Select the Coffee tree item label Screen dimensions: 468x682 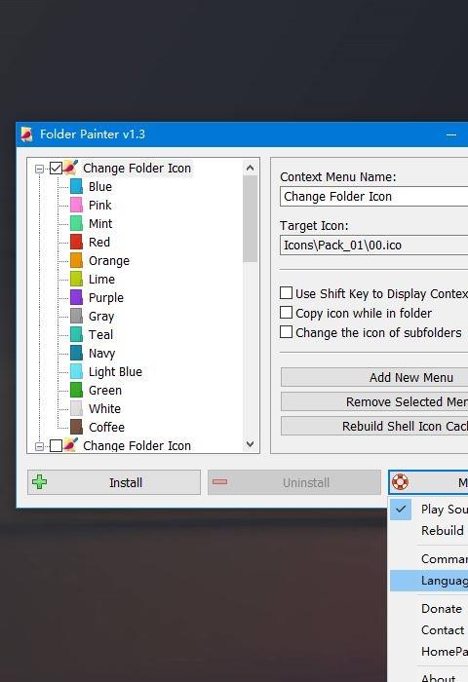click(106, 427)
